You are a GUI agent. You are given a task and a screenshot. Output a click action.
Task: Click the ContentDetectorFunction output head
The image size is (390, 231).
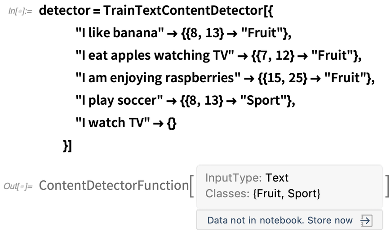click(113, 185)
